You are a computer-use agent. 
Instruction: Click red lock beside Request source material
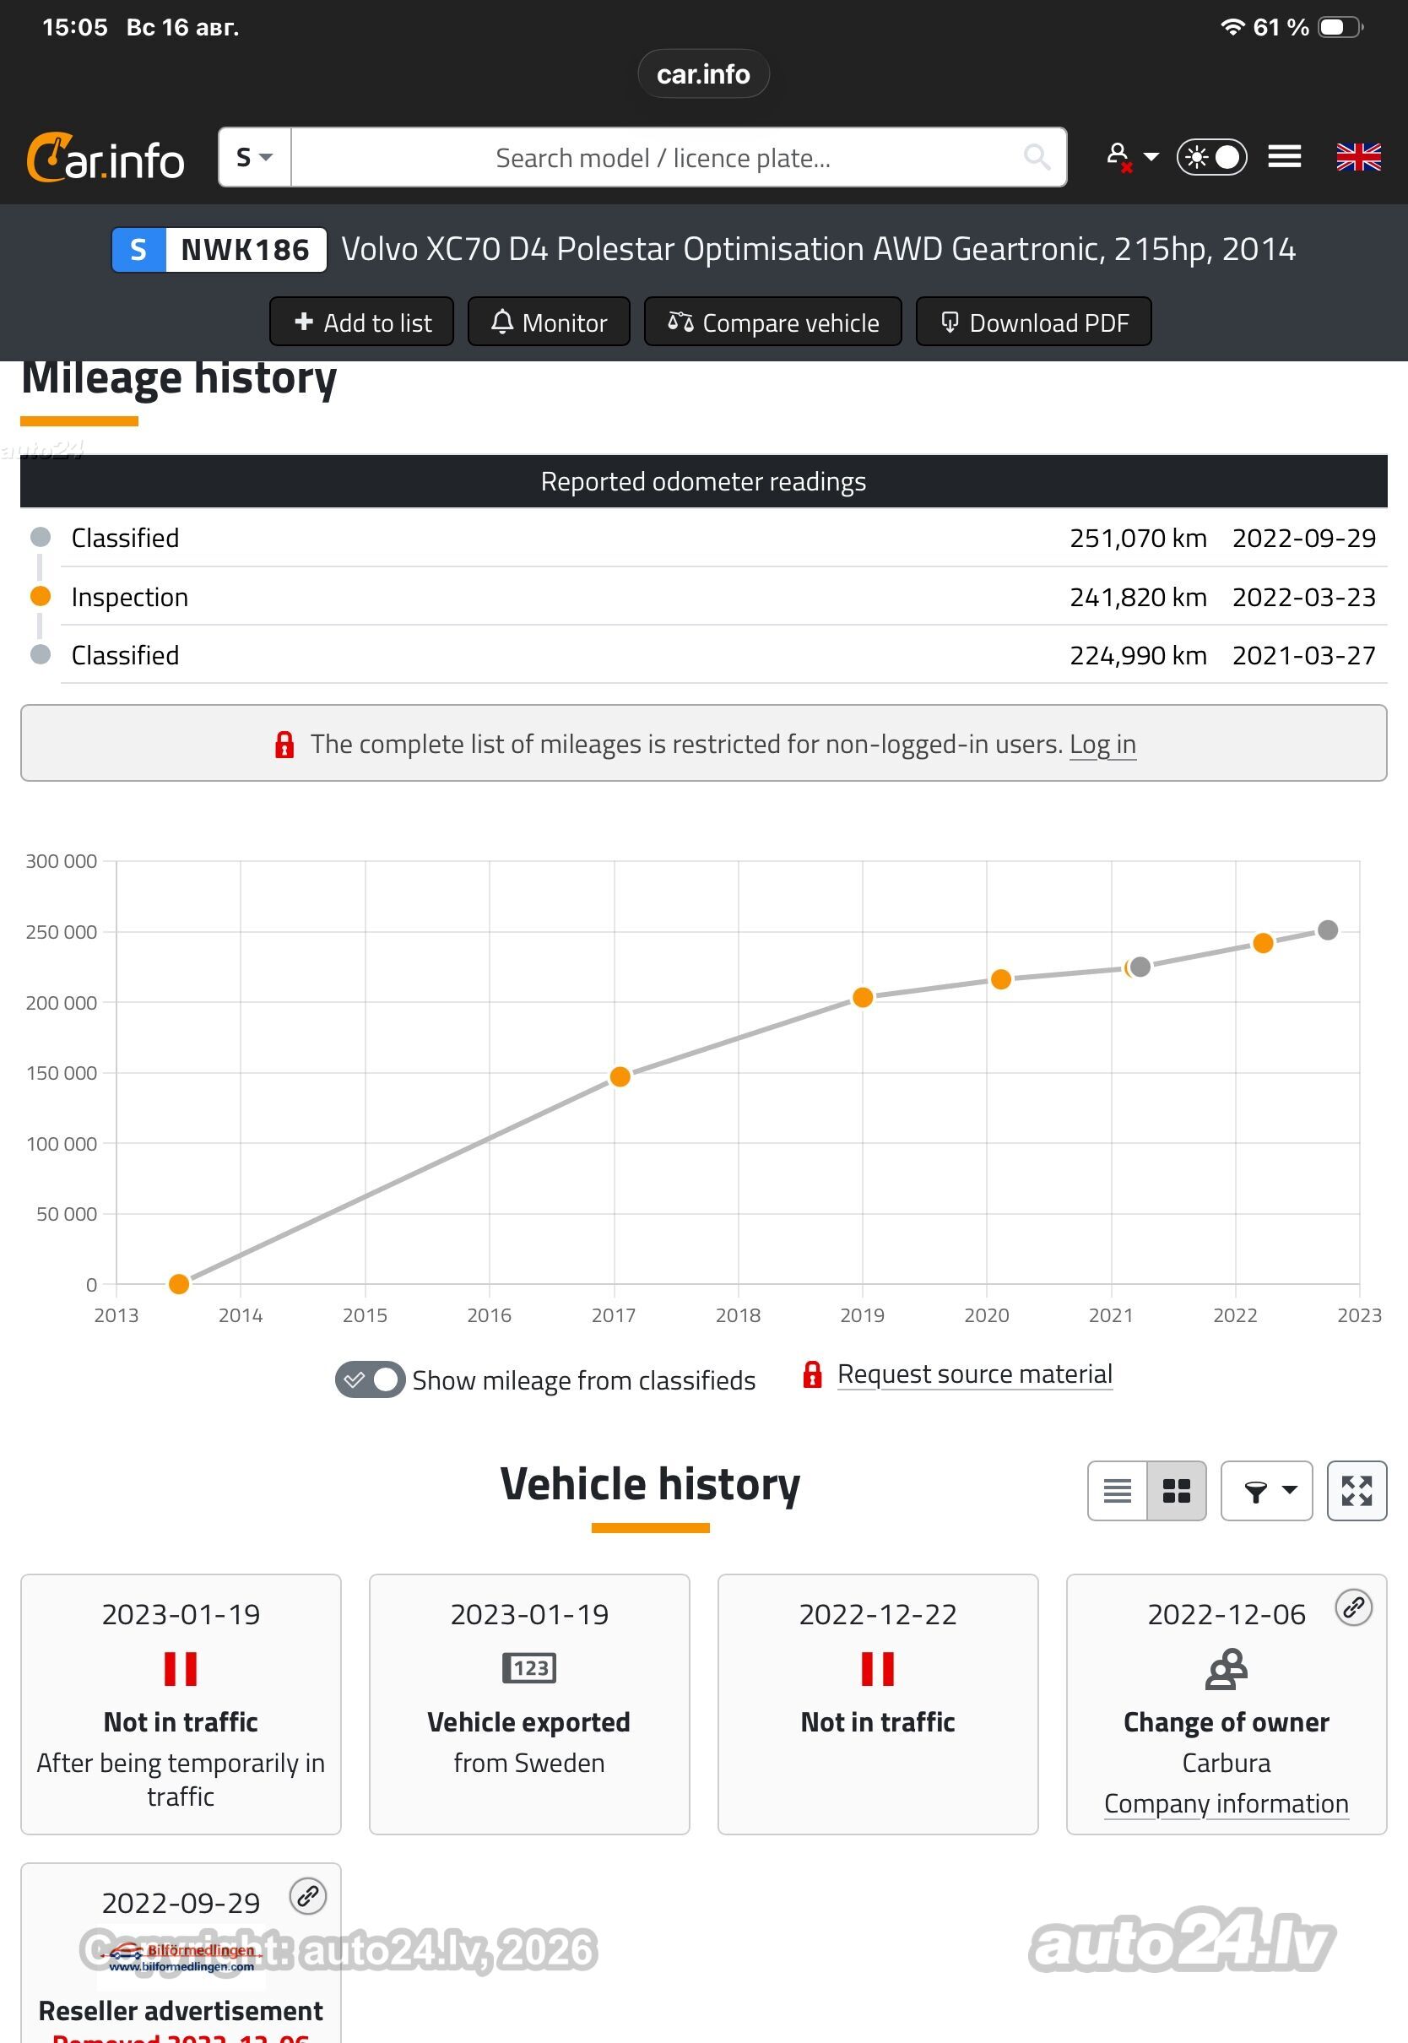[x=813, y=1374]
